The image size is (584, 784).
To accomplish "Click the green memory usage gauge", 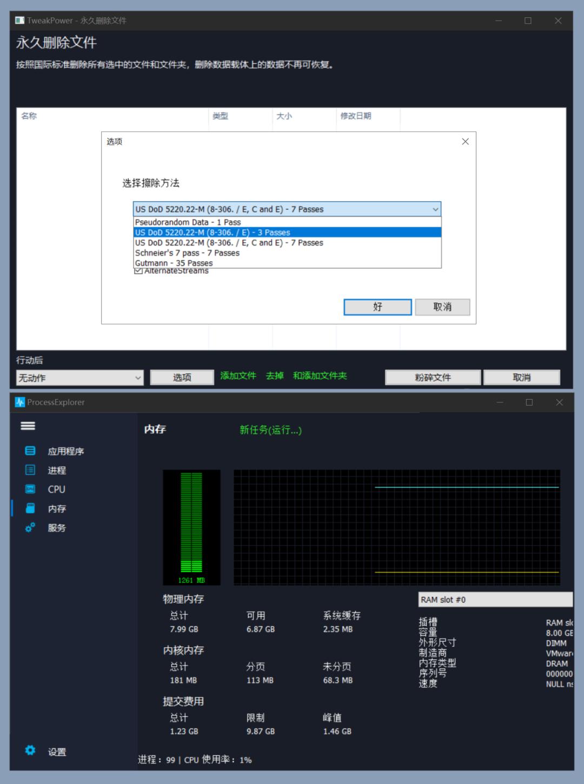I will (x=191, y=523).
